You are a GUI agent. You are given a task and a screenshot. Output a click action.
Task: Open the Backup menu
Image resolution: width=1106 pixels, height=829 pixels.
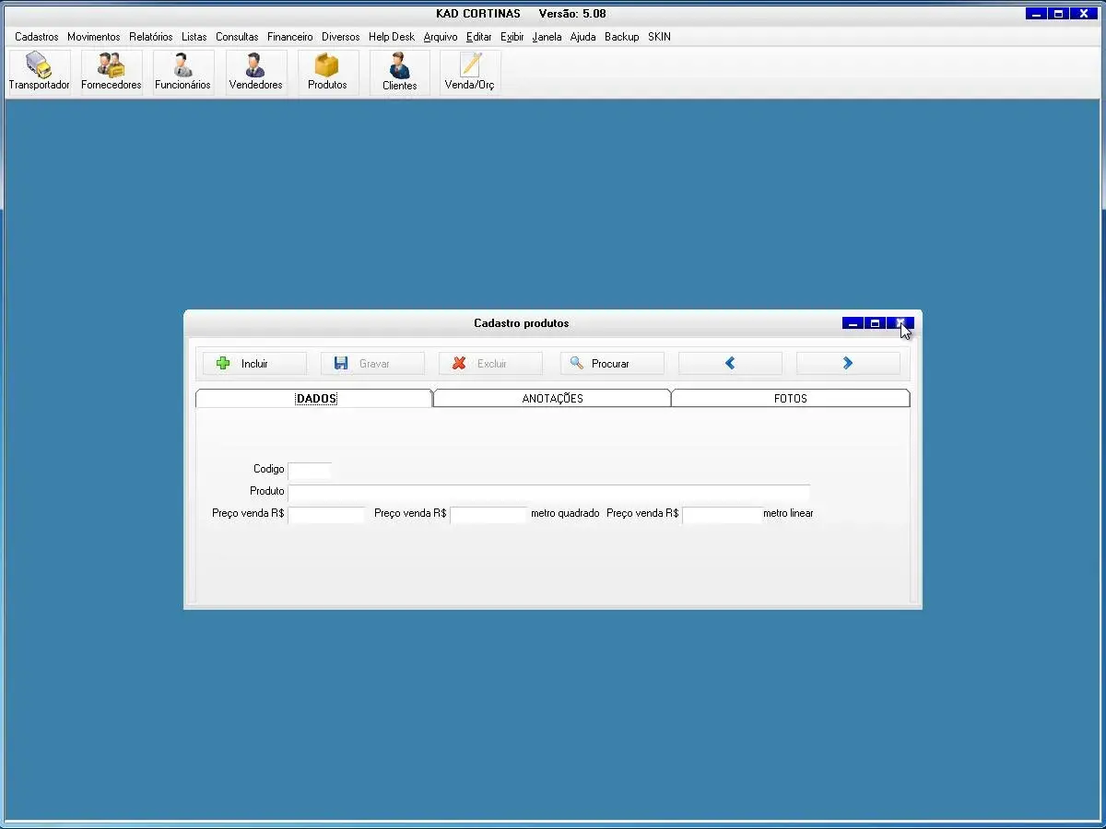pyautogui.click(x=622, y=37)
